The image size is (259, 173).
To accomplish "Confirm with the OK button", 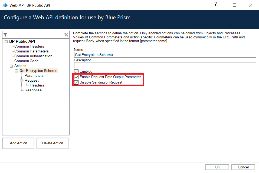I will point(217,167).
